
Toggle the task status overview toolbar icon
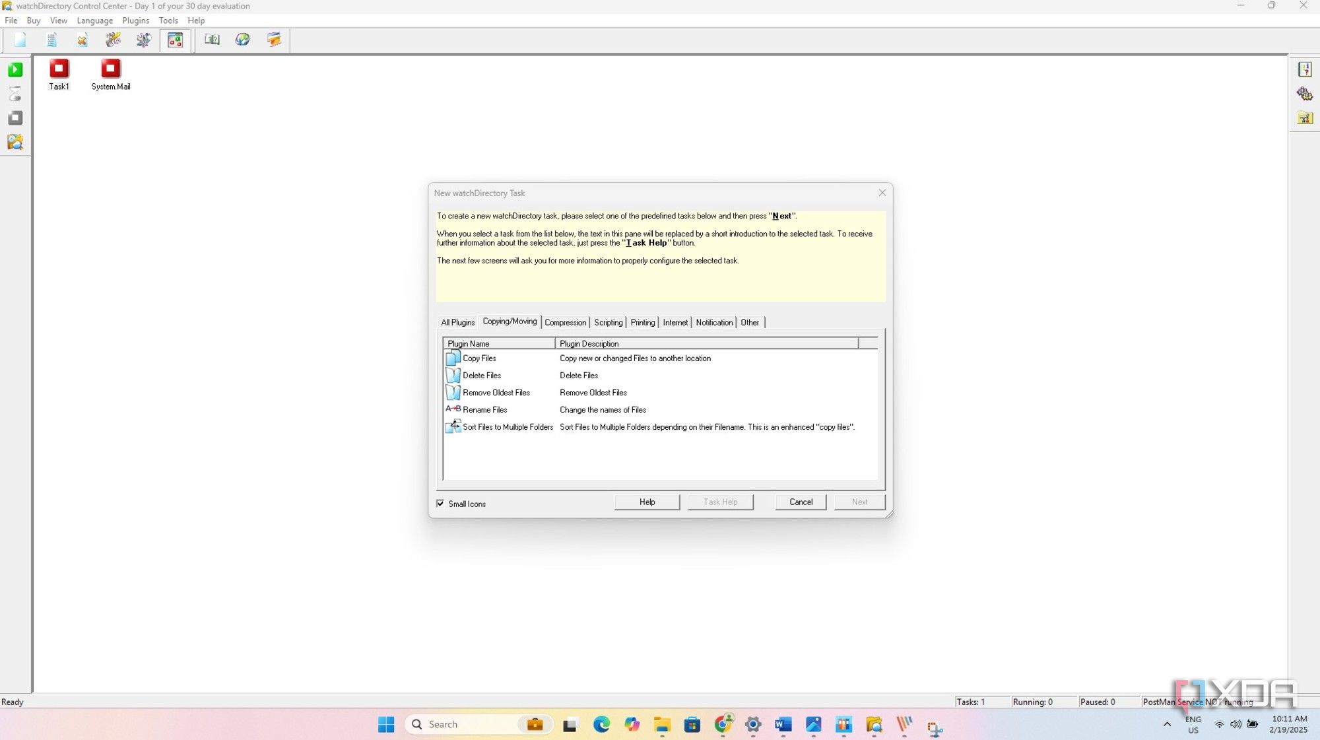[176, 40]
